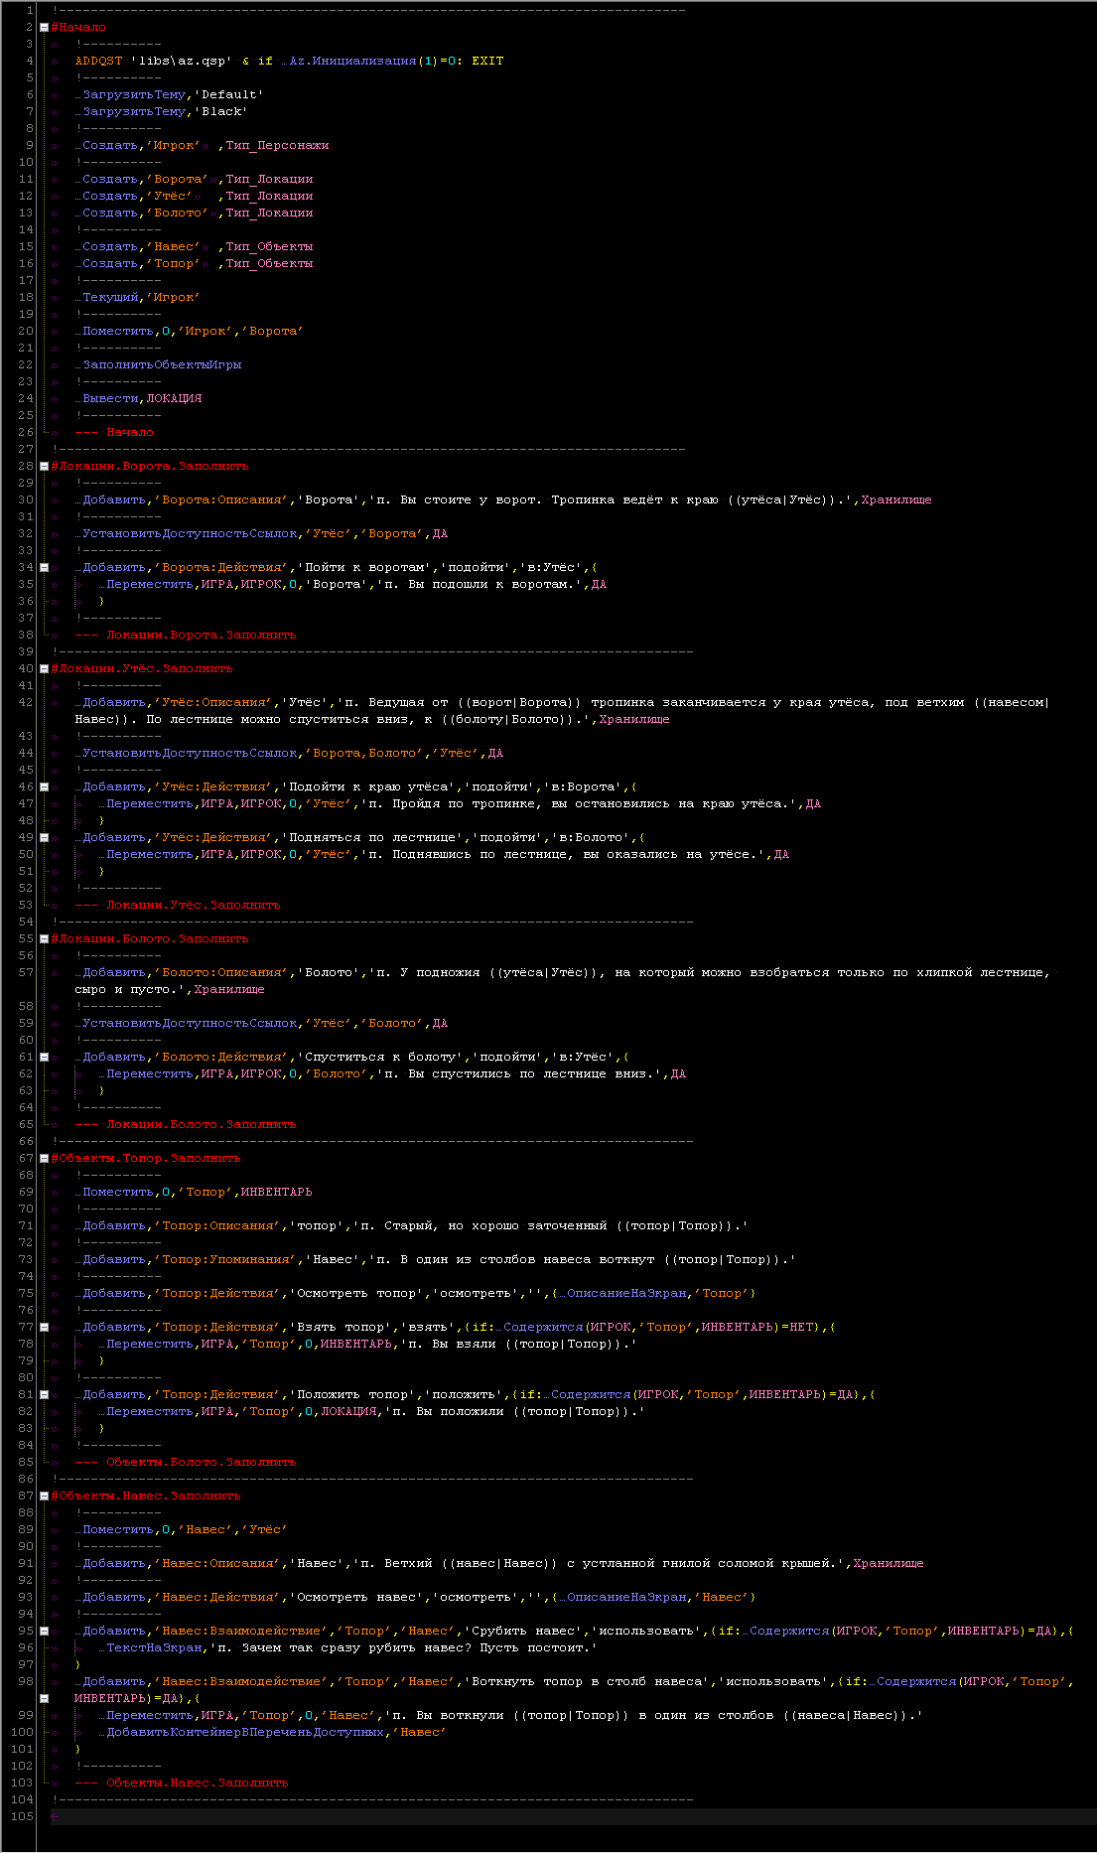
Task: Collapse fold marker on line 61
Action: tap(44, 1057)
